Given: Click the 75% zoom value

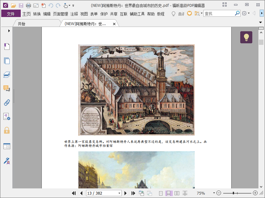Looking at the screenshot, I should 201,193.
